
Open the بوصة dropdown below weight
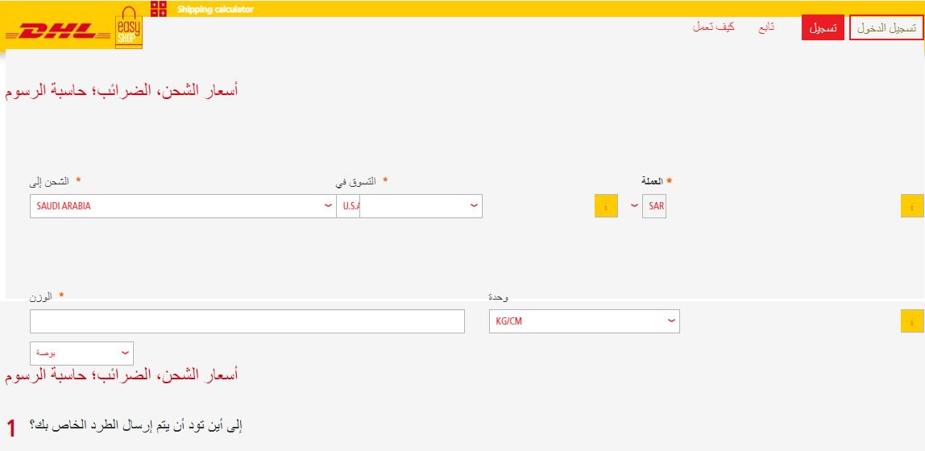click(x=81, y=353)
